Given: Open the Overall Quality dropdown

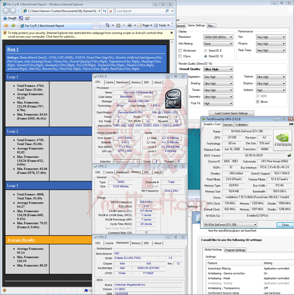Looking at the screenshot, I should 218,69.
